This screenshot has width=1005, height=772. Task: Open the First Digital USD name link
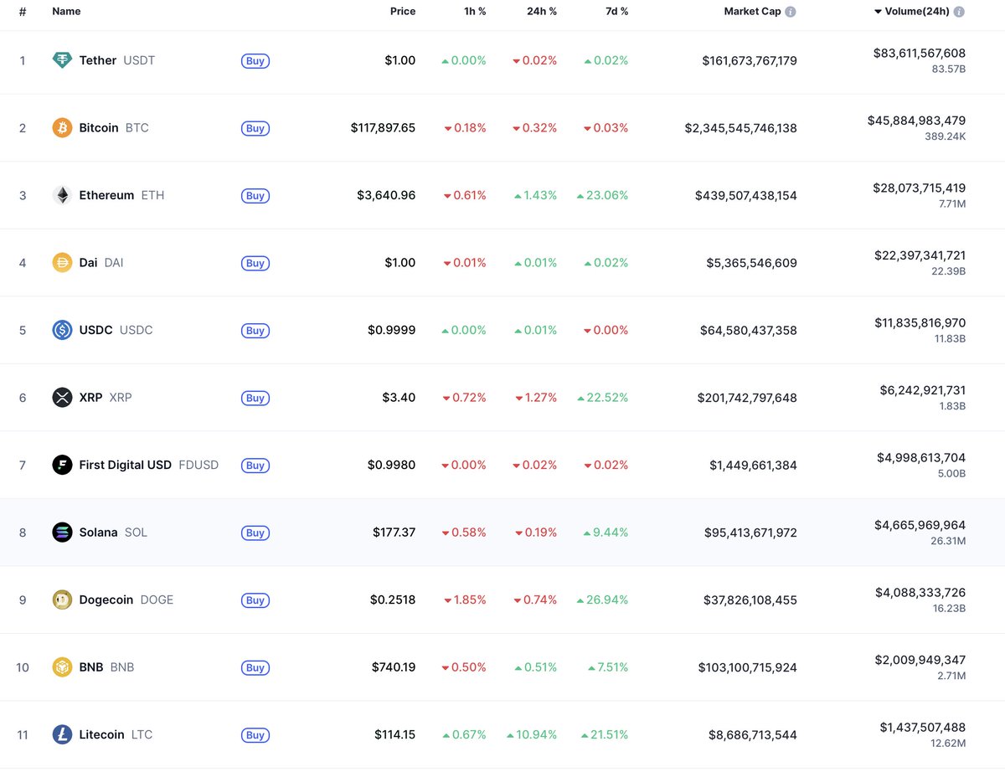point(126,465)
